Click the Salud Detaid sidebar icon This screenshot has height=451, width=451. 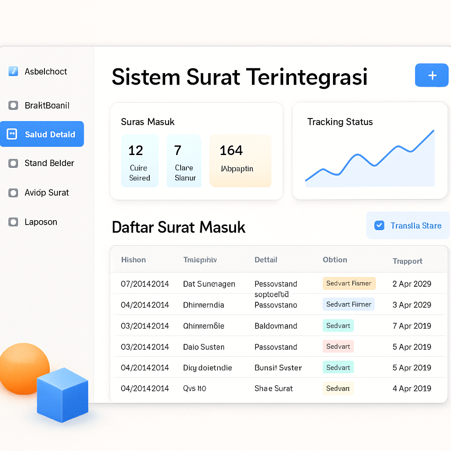coord(12,134)
